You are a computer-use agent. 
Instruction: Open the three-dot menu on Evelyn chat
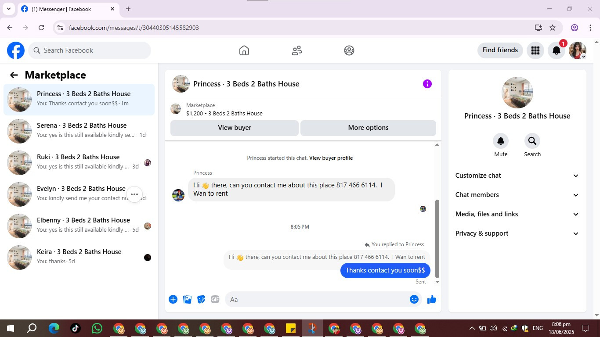134,194
